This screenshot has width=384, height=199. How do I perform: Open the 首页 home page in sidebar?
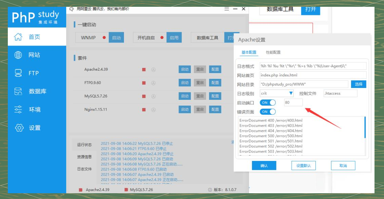[37, 37]
